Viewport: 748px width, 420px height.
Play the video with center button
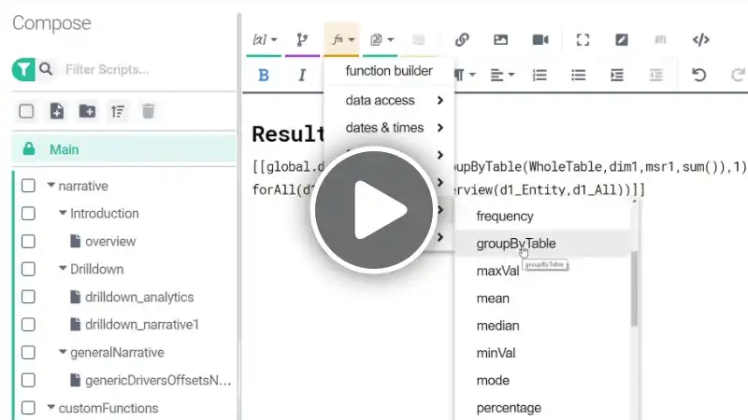click(373, 210)
